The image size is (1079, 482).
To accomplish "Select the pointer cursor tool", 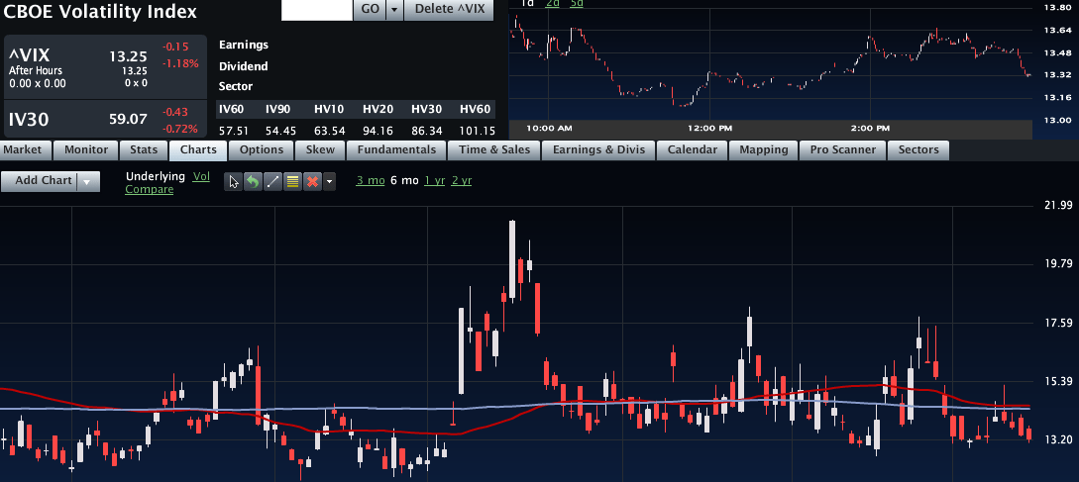I will pos(234,181).
